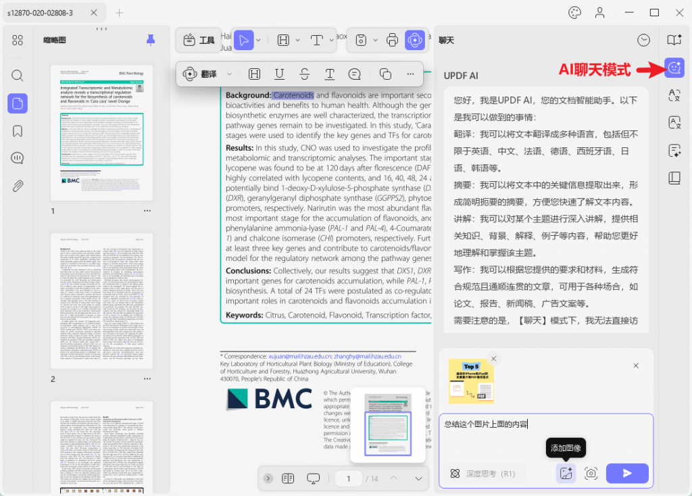The height and width of the screenshot is (496, 692).
Task: Click the screenshot camera icon
Action: tap(591, 474)
